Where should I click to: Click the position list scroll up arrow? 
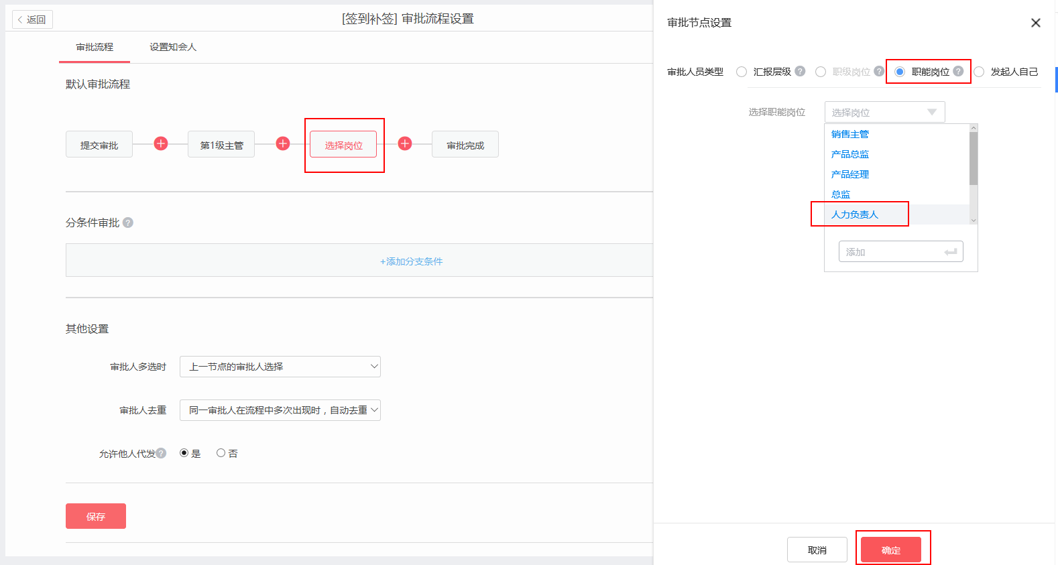[x=974, y=128]
